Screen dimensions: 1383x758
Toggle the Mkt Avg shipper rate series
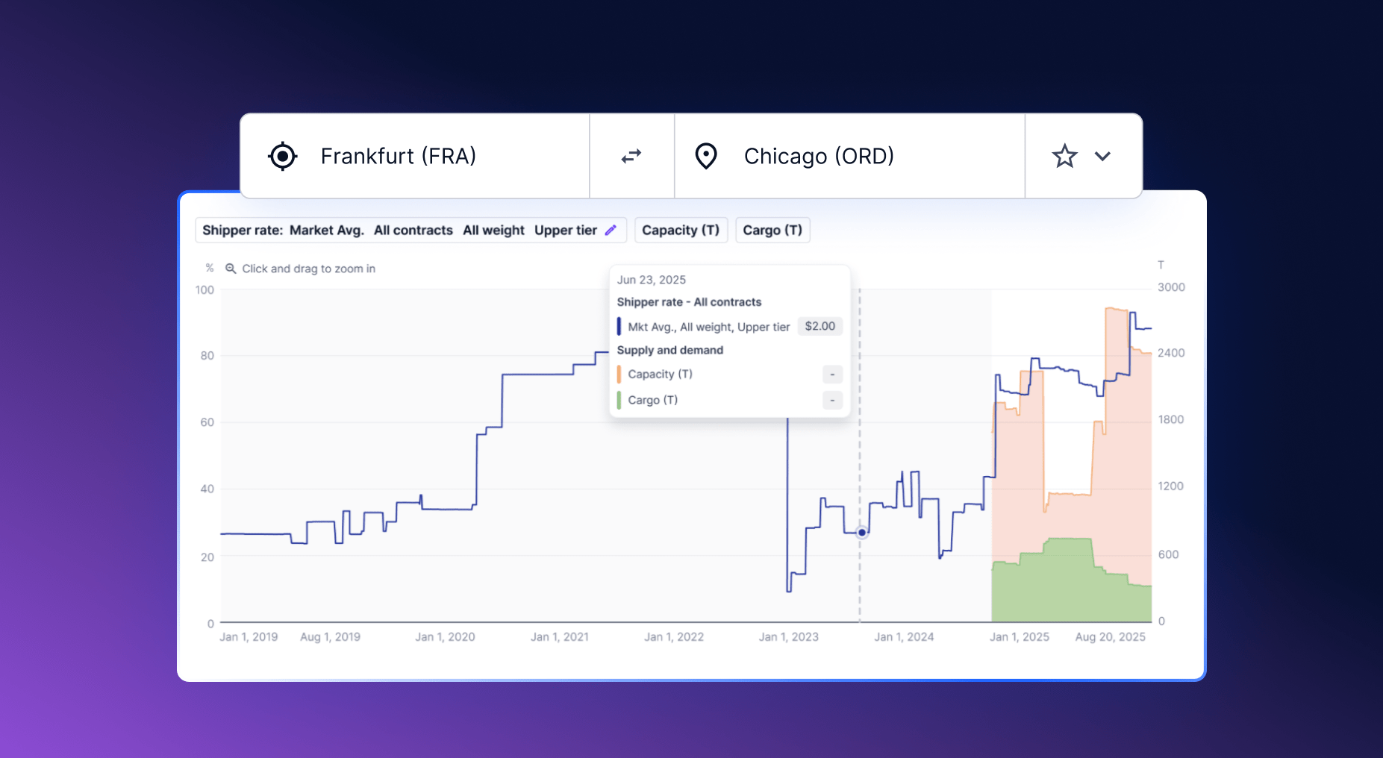pos(619,326)
